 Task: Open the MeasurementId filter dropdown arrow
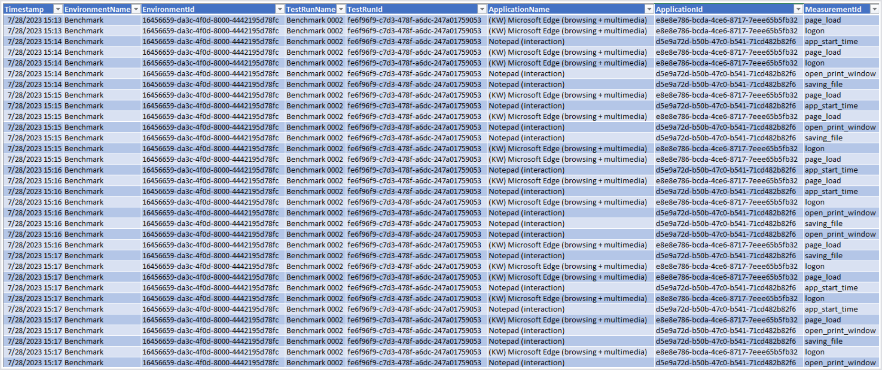click(x=874, y=9)
